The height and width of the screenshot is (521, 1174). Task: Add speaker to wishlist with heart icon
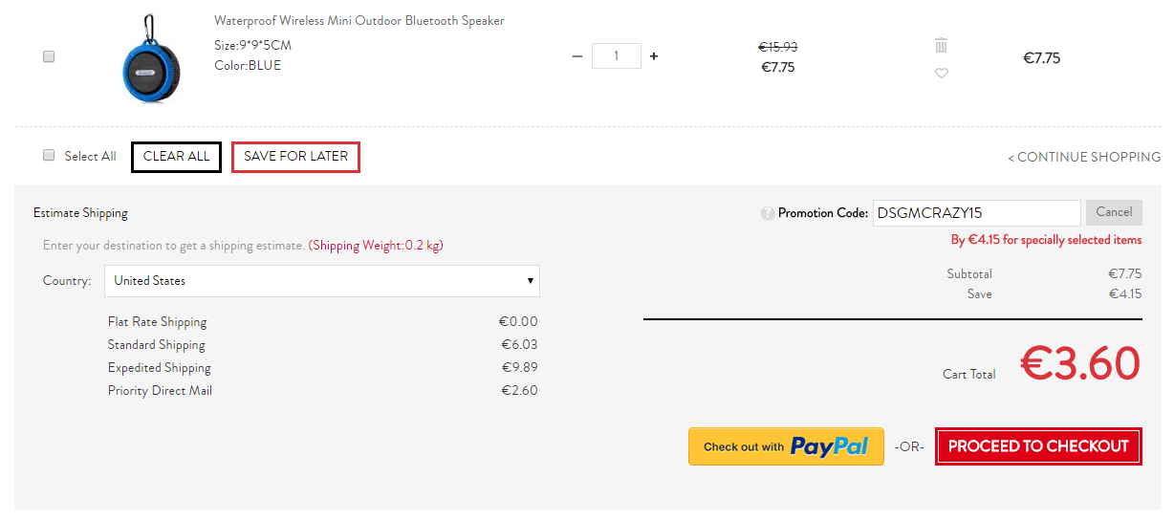pos(942,74)
